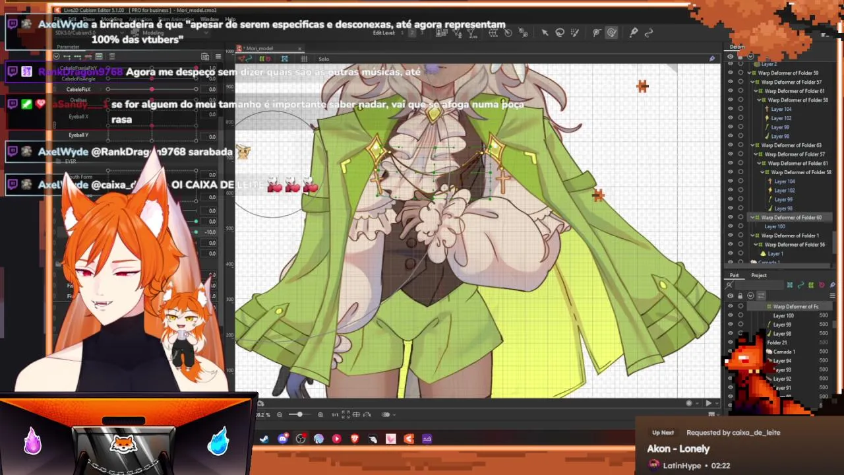844x475 pixels.
Task: Click the play button below the canvas
Action: [x=709, y=403]
